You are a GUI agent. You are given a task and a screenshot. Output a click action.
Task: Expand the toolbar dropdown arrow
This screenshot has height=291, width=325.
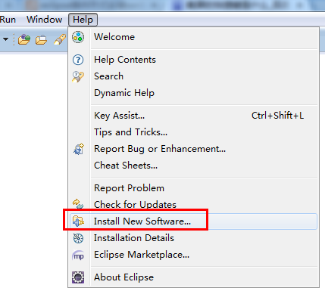tap(5, 39)
